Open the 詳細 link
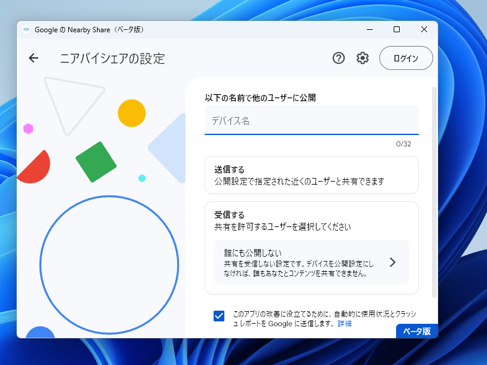The image size is (487, 365). click(345, 324)
